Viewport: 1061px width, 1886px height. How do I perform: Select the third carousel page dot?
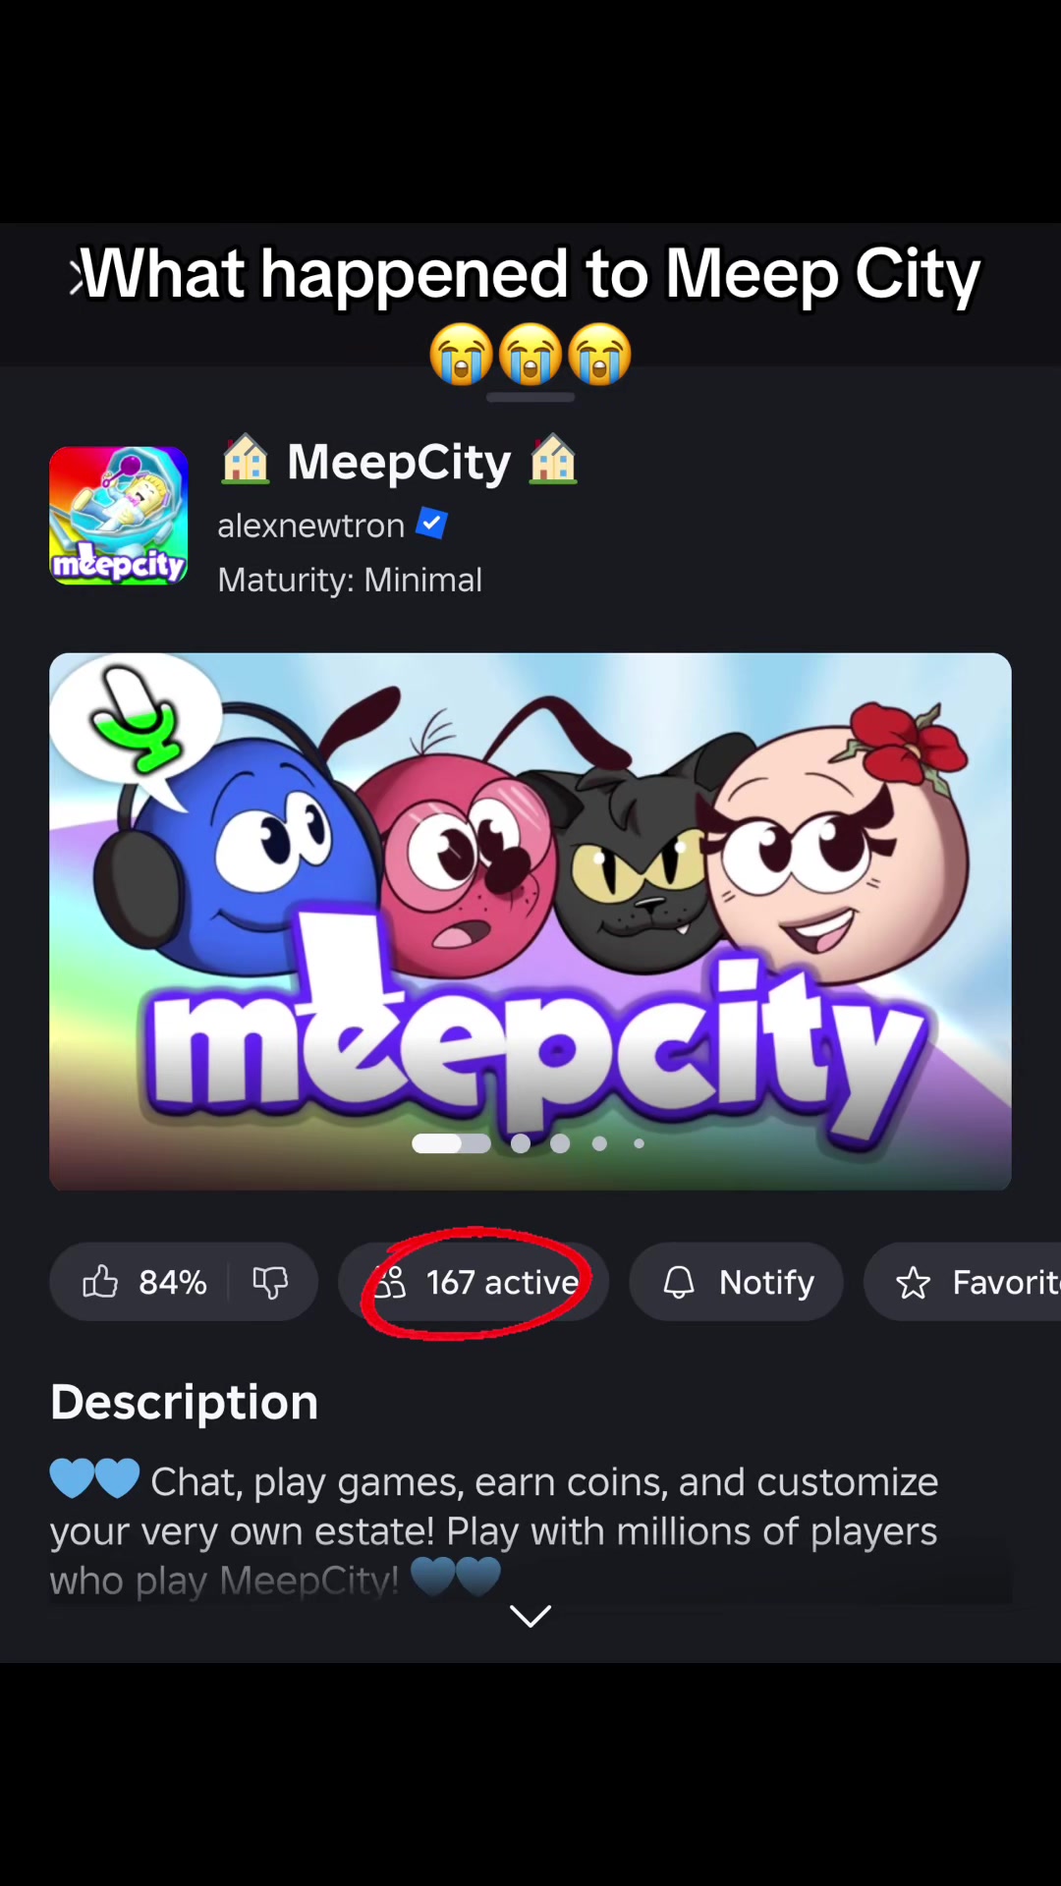[560, 1143]
